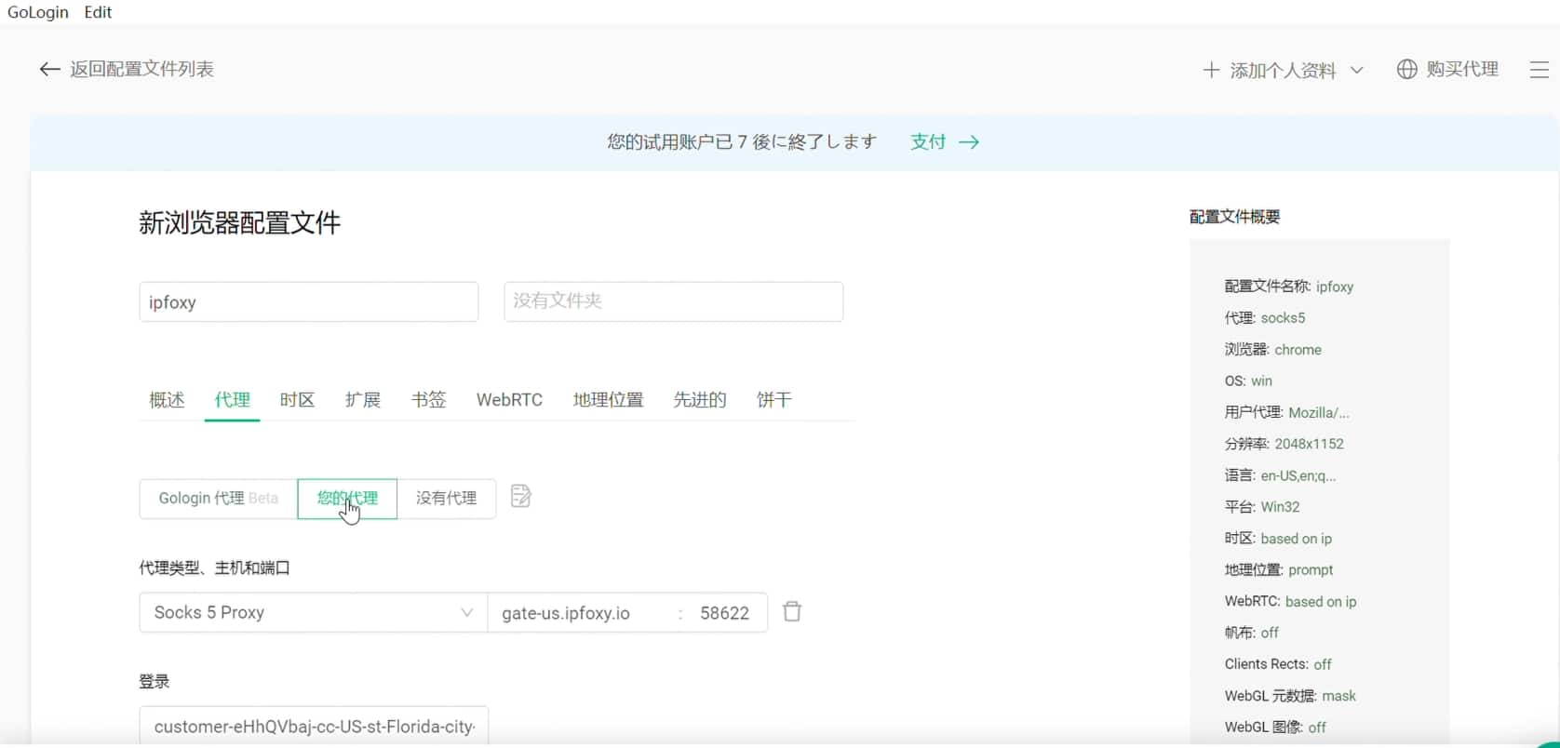Open the 扩展 tab
The height and width of the screenshot is (748, 1560).
tap(363, 400)
